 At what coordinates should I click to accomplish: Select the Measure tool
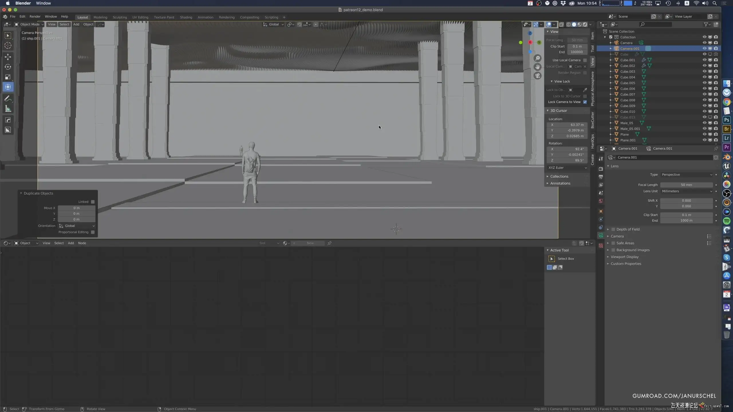coord(8,109)
